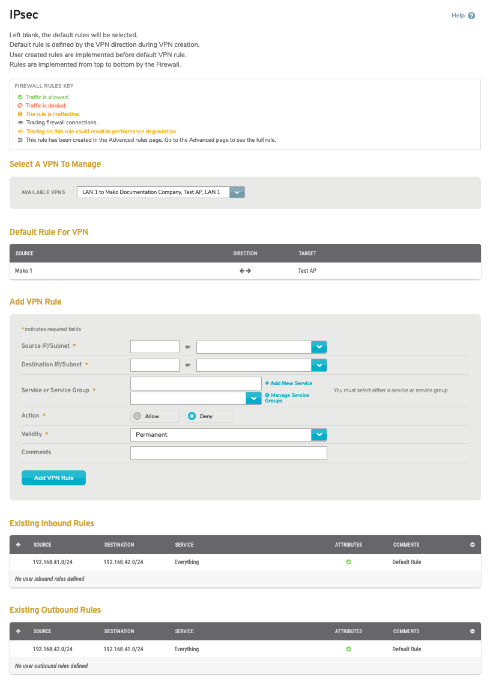Image resolution: width=490 pixels, height=686 pixels.
Task: Click the bidirectional arrow in Default Rule row
Action: (245, 271)
